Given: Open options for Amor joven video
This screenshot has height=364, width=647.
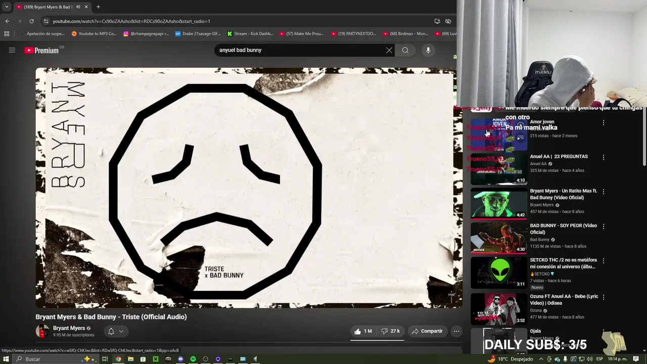Looking at the screenshot, I should (603, 123).
